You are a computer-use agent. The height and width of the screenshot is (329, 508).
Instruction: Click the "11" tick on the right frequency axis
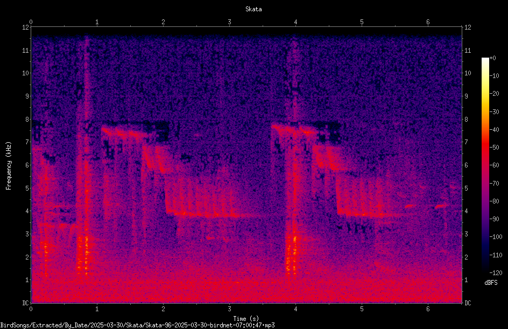(468, 50)
